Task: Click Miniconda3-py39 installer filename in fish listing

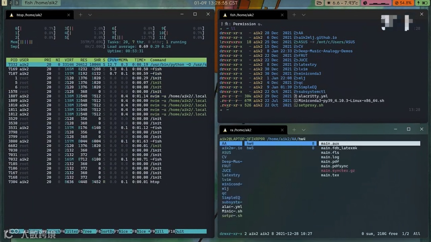Action: [341, 101]
